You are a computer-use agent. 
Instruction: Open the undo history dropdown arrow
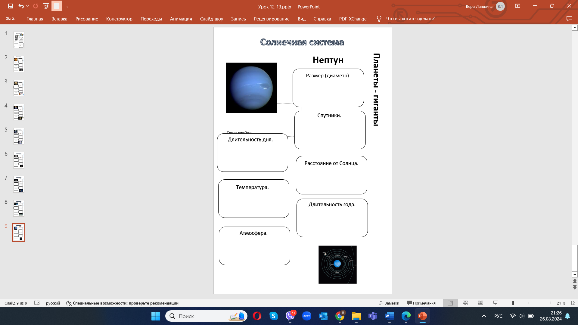point(27,6)
